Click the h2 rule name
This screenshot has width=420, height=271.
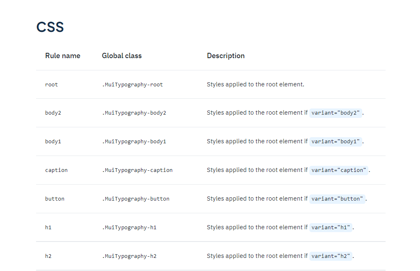pos(48,256)
